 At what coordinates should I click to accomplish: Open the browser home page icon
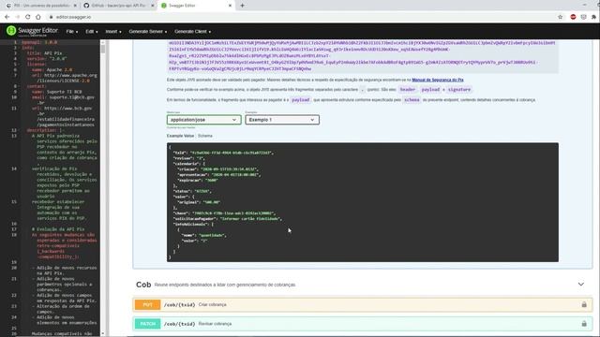[38, 17]
